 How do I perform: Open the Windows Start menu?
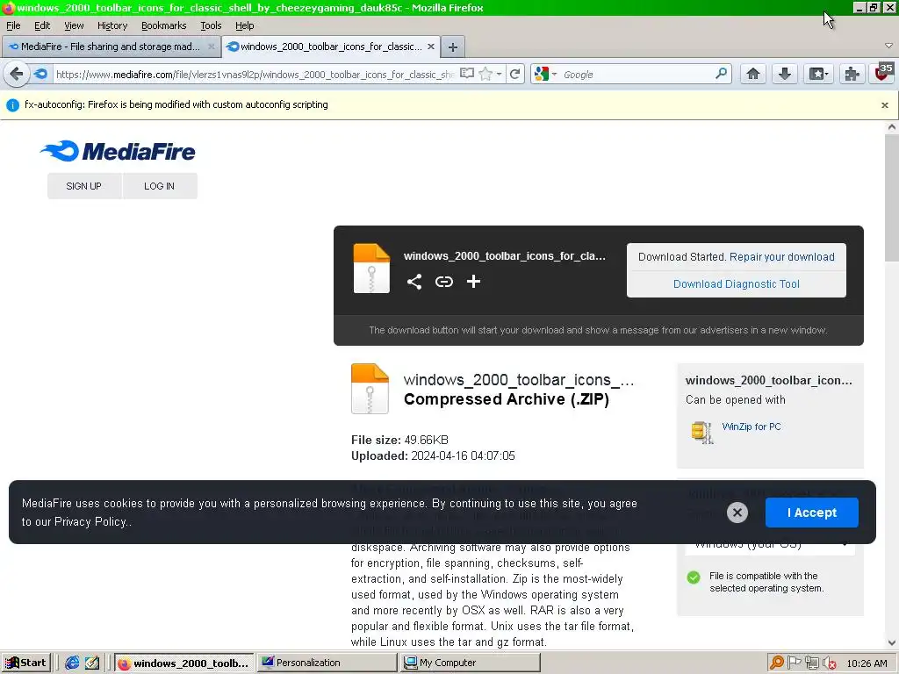pos(25,663)
